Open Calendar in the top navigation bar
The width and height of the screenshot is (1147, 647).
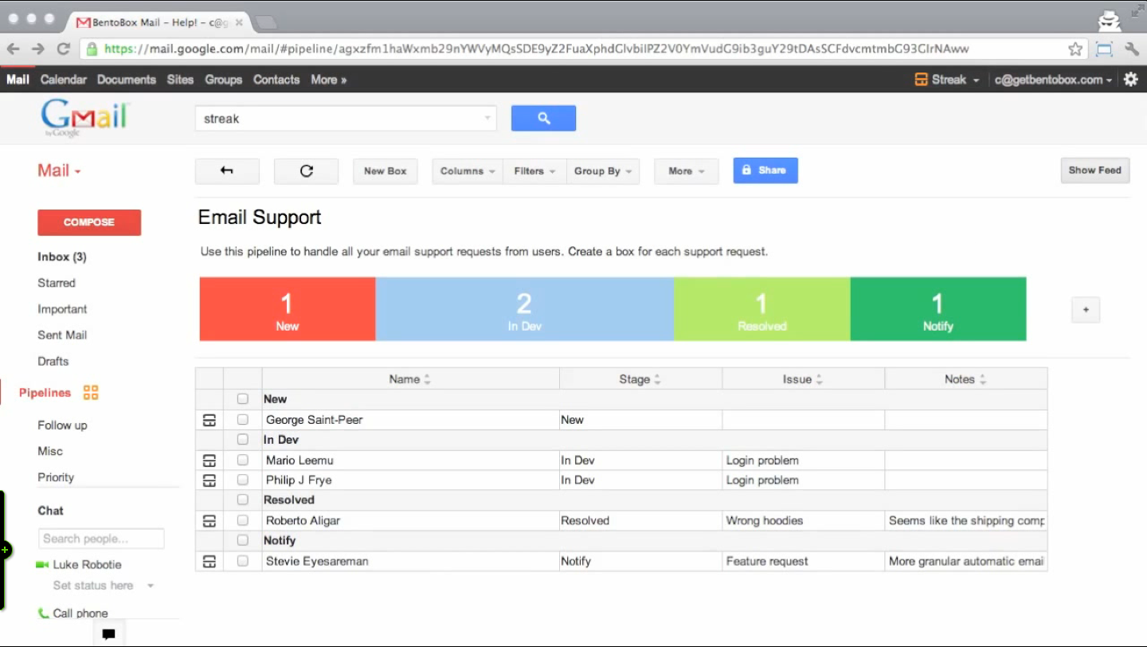(63, 80)
